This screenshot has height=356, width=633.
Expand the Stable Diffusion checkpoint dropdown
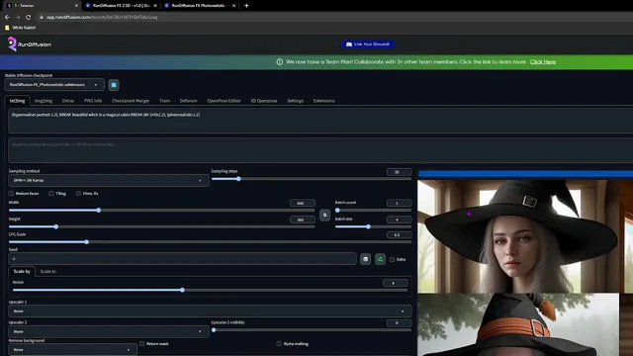[54, 85]
